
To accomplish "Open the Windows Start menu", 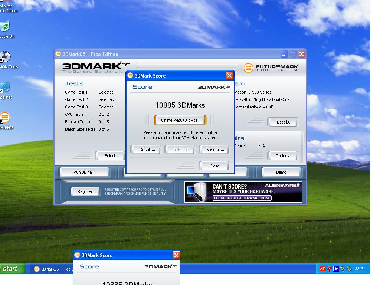I will tap(11, 269).
